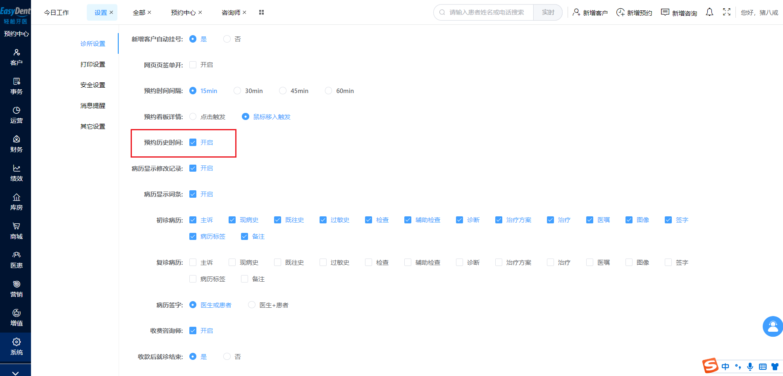Expand sidebar with bottom chevron arrow
The width and height of the screenshot is (783, 376).
tap(15, 373)
